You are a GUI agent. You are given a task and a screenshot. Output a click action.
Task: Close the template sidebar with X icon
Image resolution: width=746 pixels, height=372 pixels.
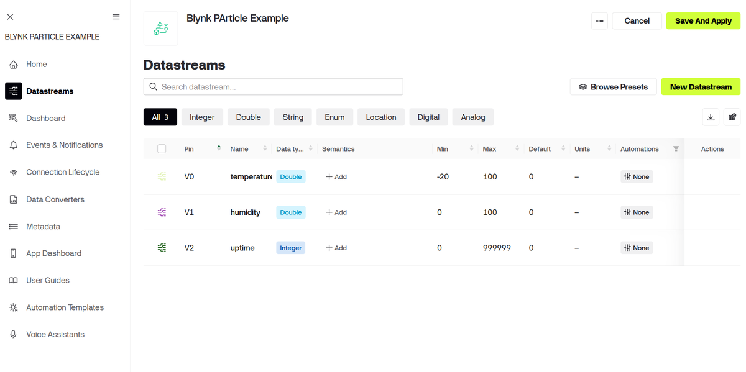[x=10, y=17]
